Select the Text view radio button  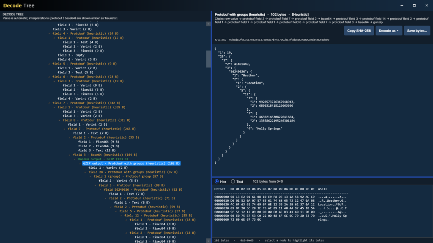[x=233, y=181]
